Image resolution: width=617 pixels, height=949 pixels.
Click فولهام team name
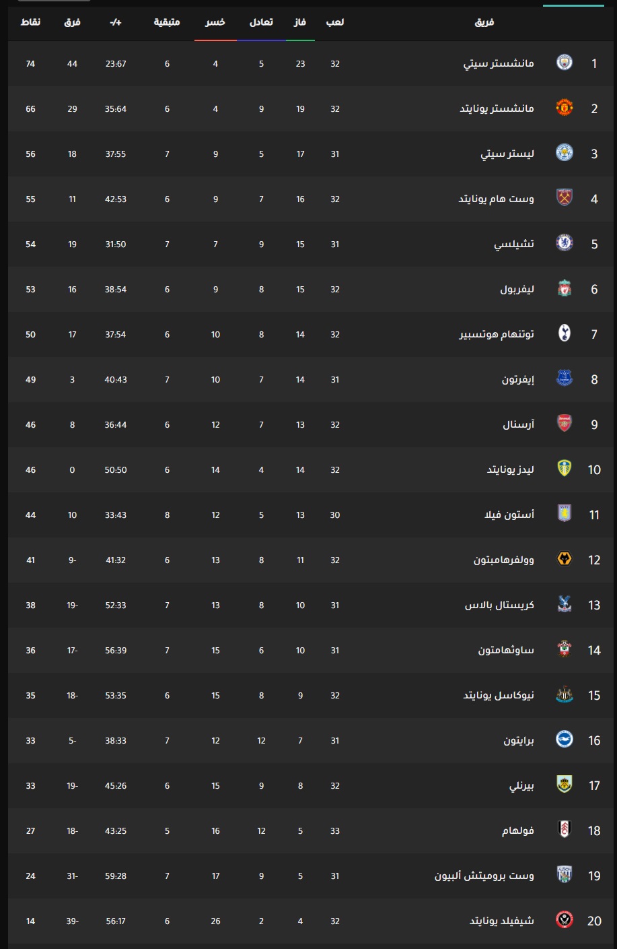click(x=518, y=830)
